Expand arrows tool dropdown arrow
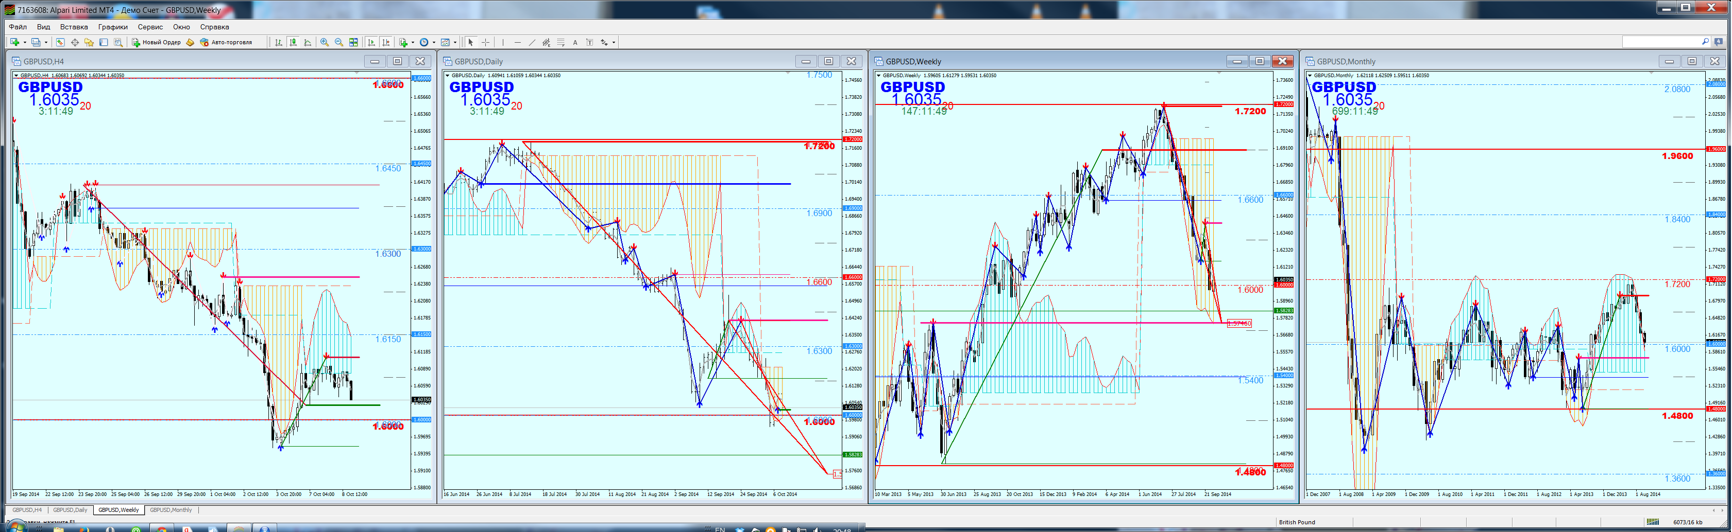 point(614,42)
